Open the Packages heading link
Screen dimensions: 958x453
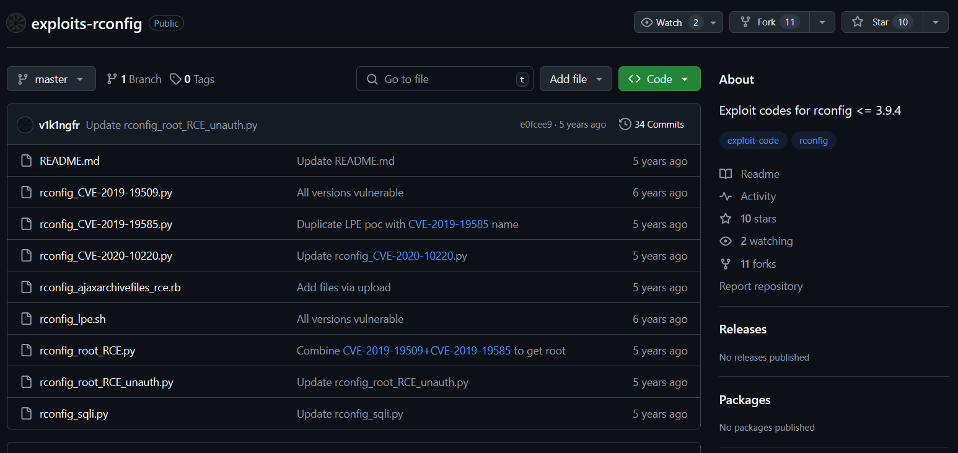coord(745,400)
